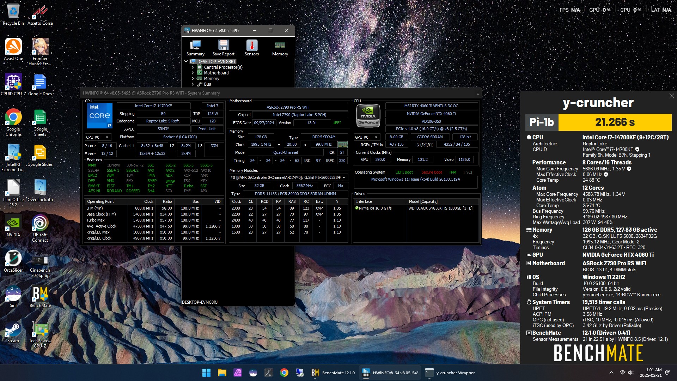Expand the Bus tree node
The image size is (677, 381).
[193, 84]
